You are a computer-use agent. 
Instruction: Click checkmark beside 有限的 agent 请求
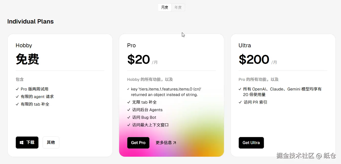pyautogui.click(x=17, y=97)
